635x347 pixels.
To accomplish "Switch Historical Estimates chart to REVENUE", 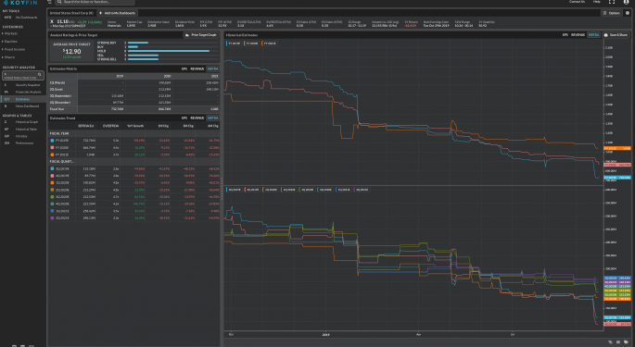I will tap(578, 35).
